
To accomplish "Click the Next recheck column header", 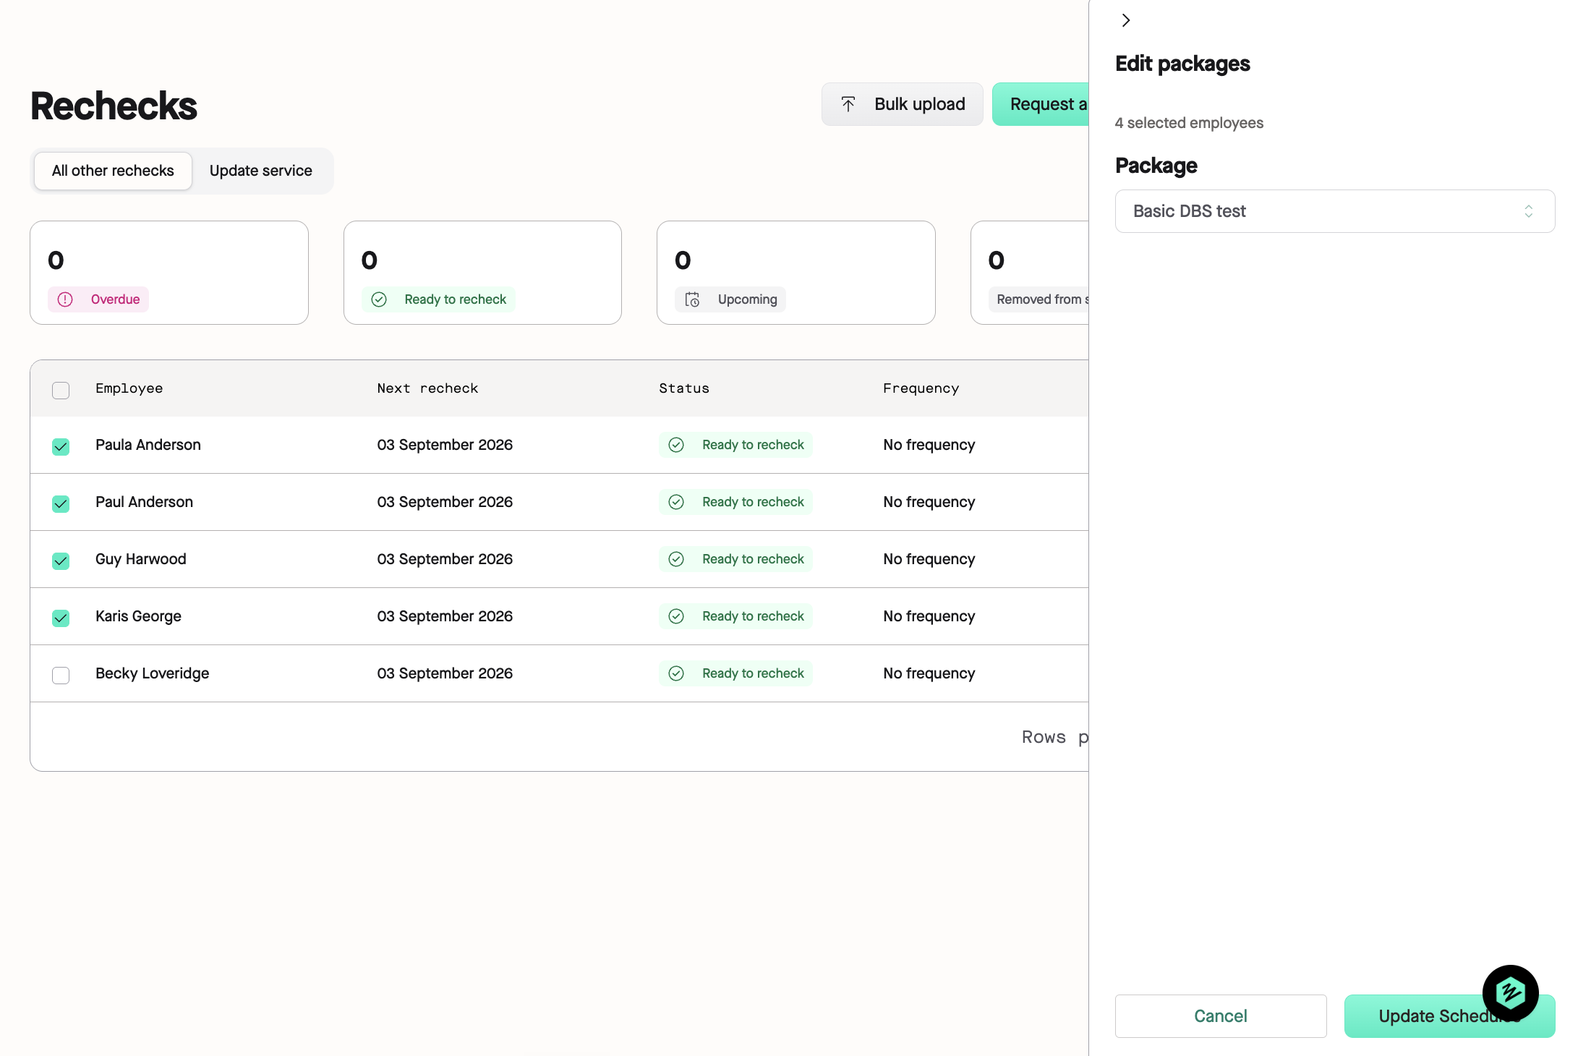I will (x=427, y=388).
